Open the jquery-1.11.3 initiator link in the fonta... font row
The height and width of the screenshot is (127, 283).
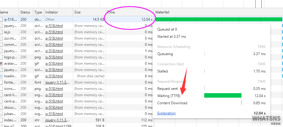(57, 82)
